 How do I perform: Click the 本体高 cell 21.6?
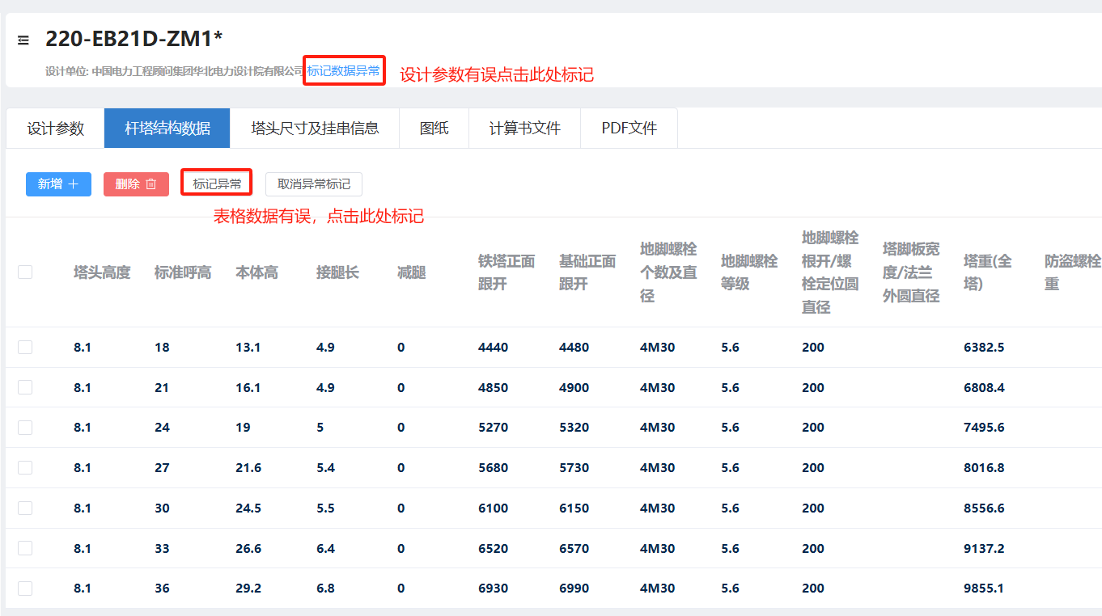(x=248, y=467)
